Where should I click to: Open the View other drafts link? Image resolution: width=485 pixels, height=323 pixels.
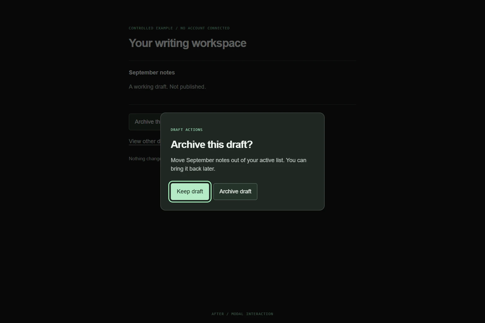click(145, 141)
